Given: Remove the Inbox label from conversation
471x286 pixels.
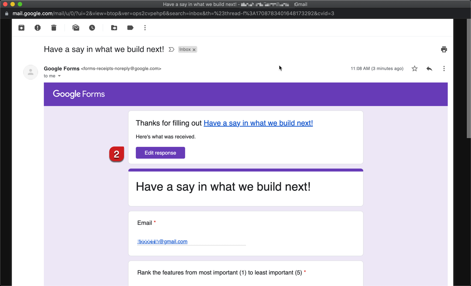Looking at the screenshot, I should point(194,50).
